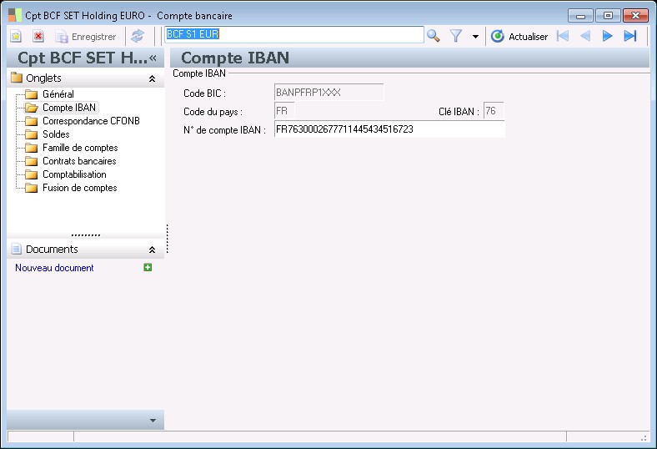Go to the next record arrow
Viewport: 657px width, 449px height.
tap(608, 36)
